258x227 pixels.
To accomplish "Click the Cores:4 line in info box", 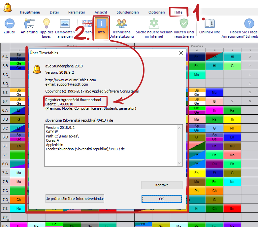I will (52, 140).
